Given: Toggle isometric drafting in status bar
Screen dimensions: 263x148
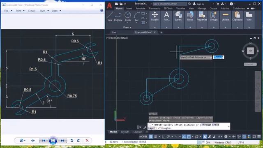Looking at the screenshot, I should pyautogui.click(x=176, y=136).
